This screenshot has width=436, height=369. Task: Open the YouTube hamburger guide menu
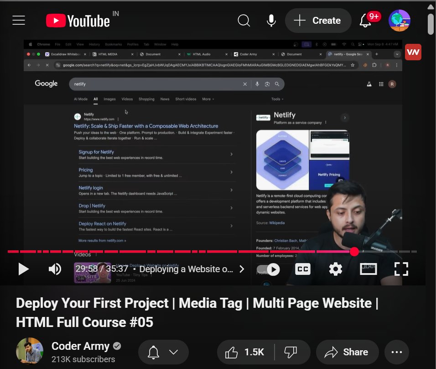click(19, 21)
